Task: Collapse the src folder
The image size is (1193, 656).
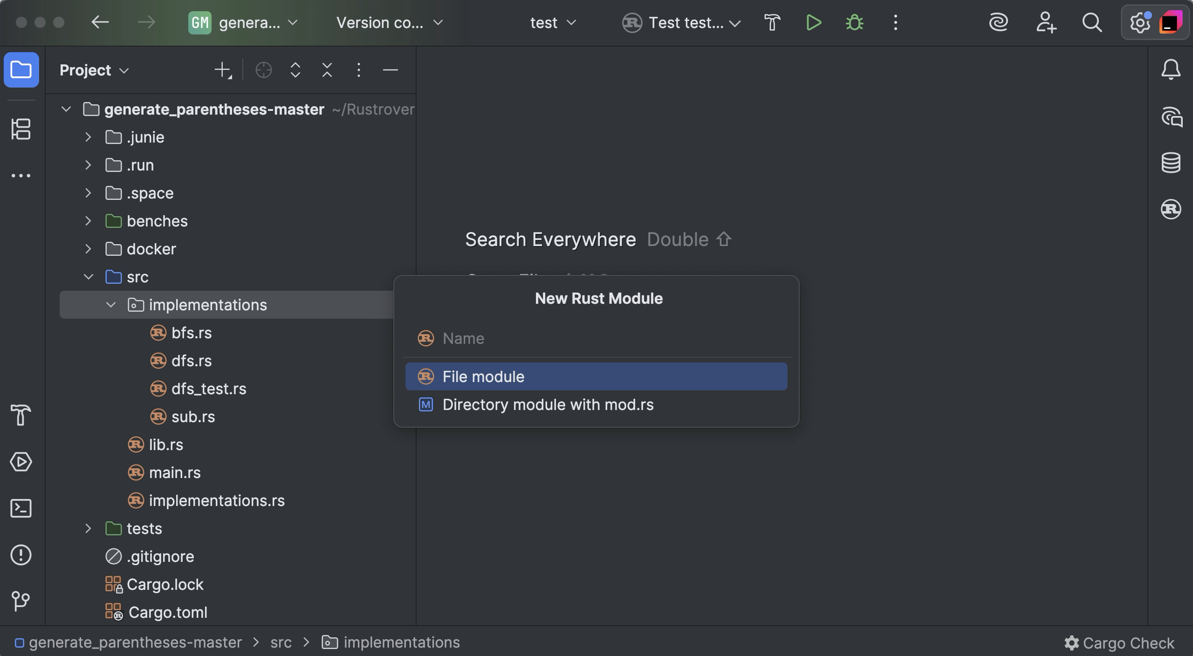Action: click(88, 277)
